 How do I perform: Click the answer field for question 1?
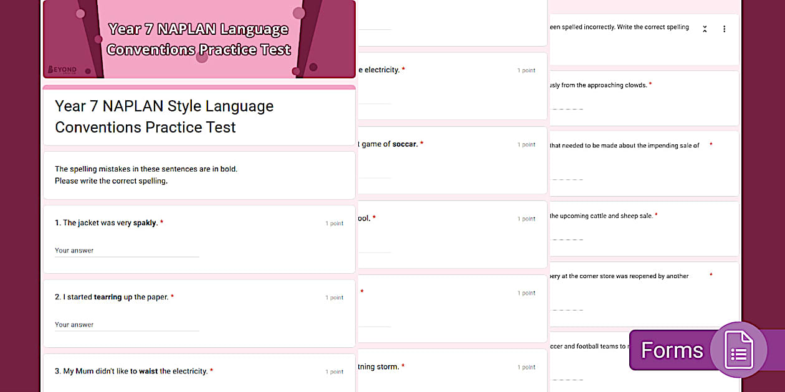(126, 251)
